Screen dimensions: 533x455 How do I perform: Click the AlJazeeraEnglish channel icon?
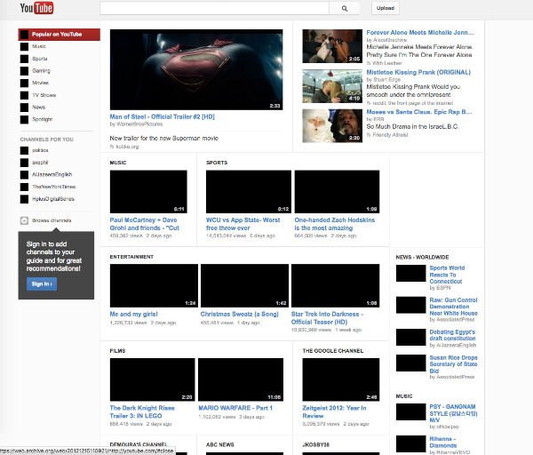pos(24,175)
